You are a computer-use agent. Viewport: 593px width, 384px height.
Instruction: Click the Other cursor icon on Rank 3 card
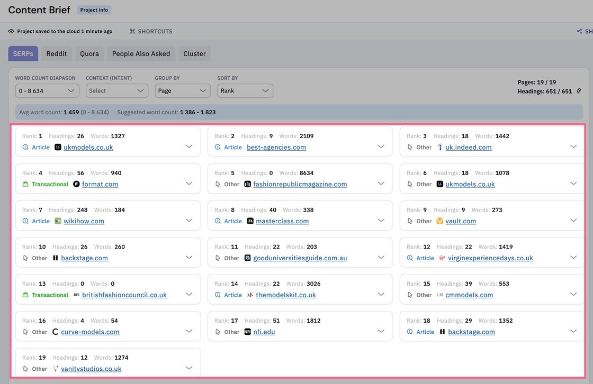point(410,147)
